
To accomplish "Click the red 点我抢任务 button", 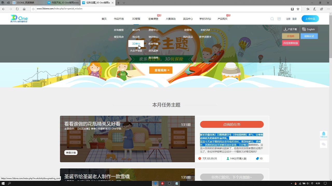I will click(232, 125).
